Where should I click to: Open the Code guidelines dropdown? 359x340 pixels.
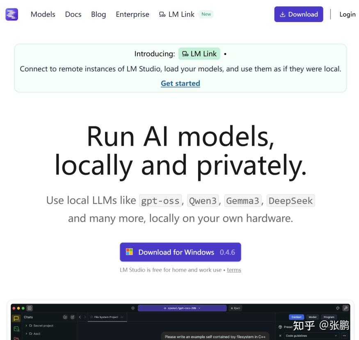pyautogui.click(x=311, y=335)
